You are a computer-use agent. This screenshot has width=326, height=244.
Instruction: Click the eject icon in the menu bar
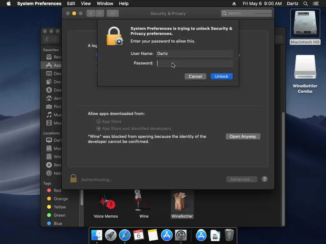click(x=234, y=3)
